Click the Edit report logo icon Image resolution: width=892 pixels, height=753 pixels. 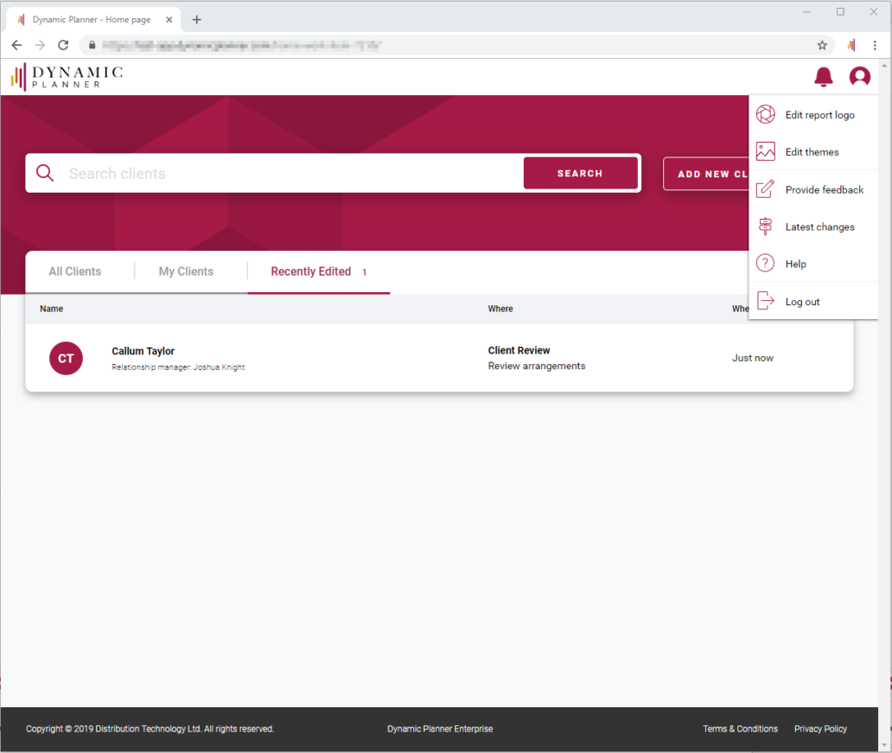[766, 114]
